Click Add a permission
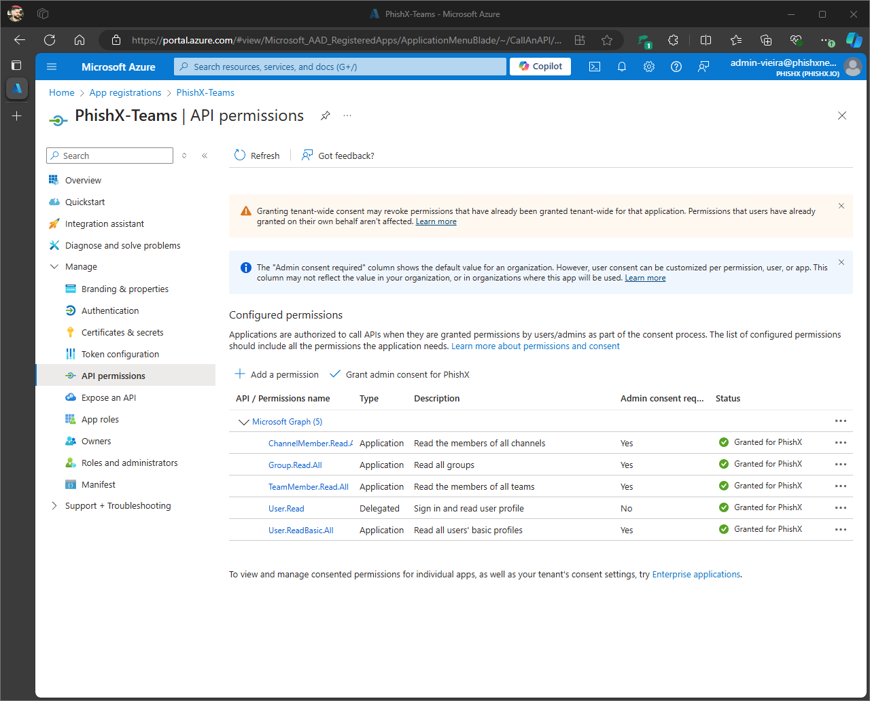870x701 pixels. click(277, 374)
